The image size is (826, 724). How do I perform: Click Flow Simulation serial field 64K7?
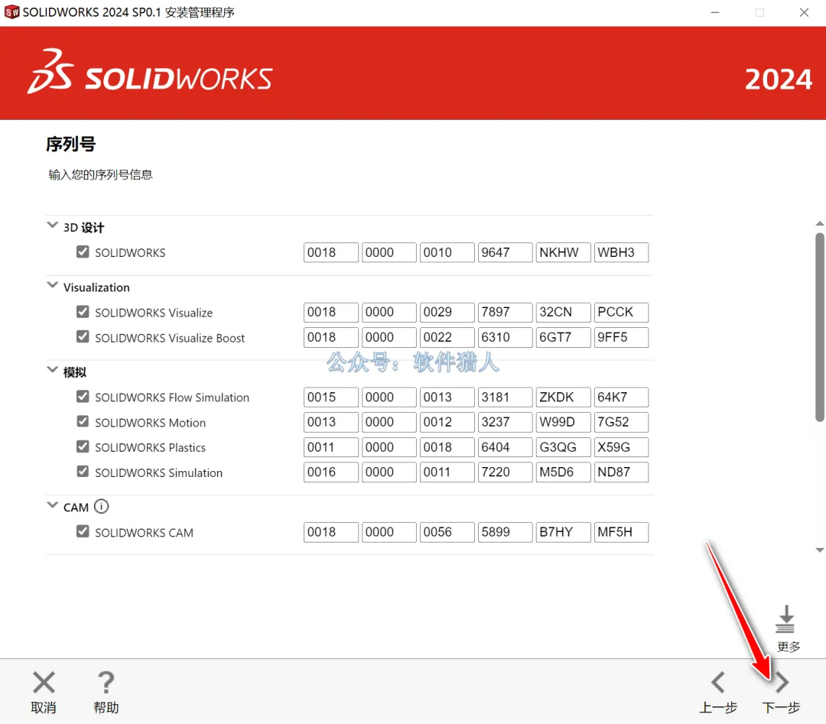(620, 397)
